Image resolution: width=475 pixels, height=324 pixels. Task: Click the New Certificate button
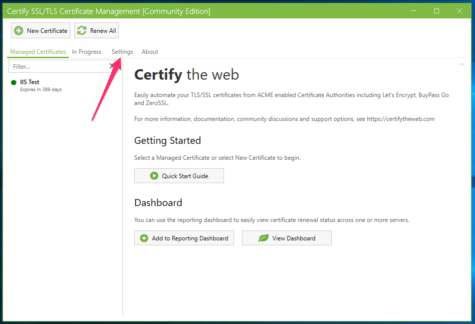tap(40, 30)
